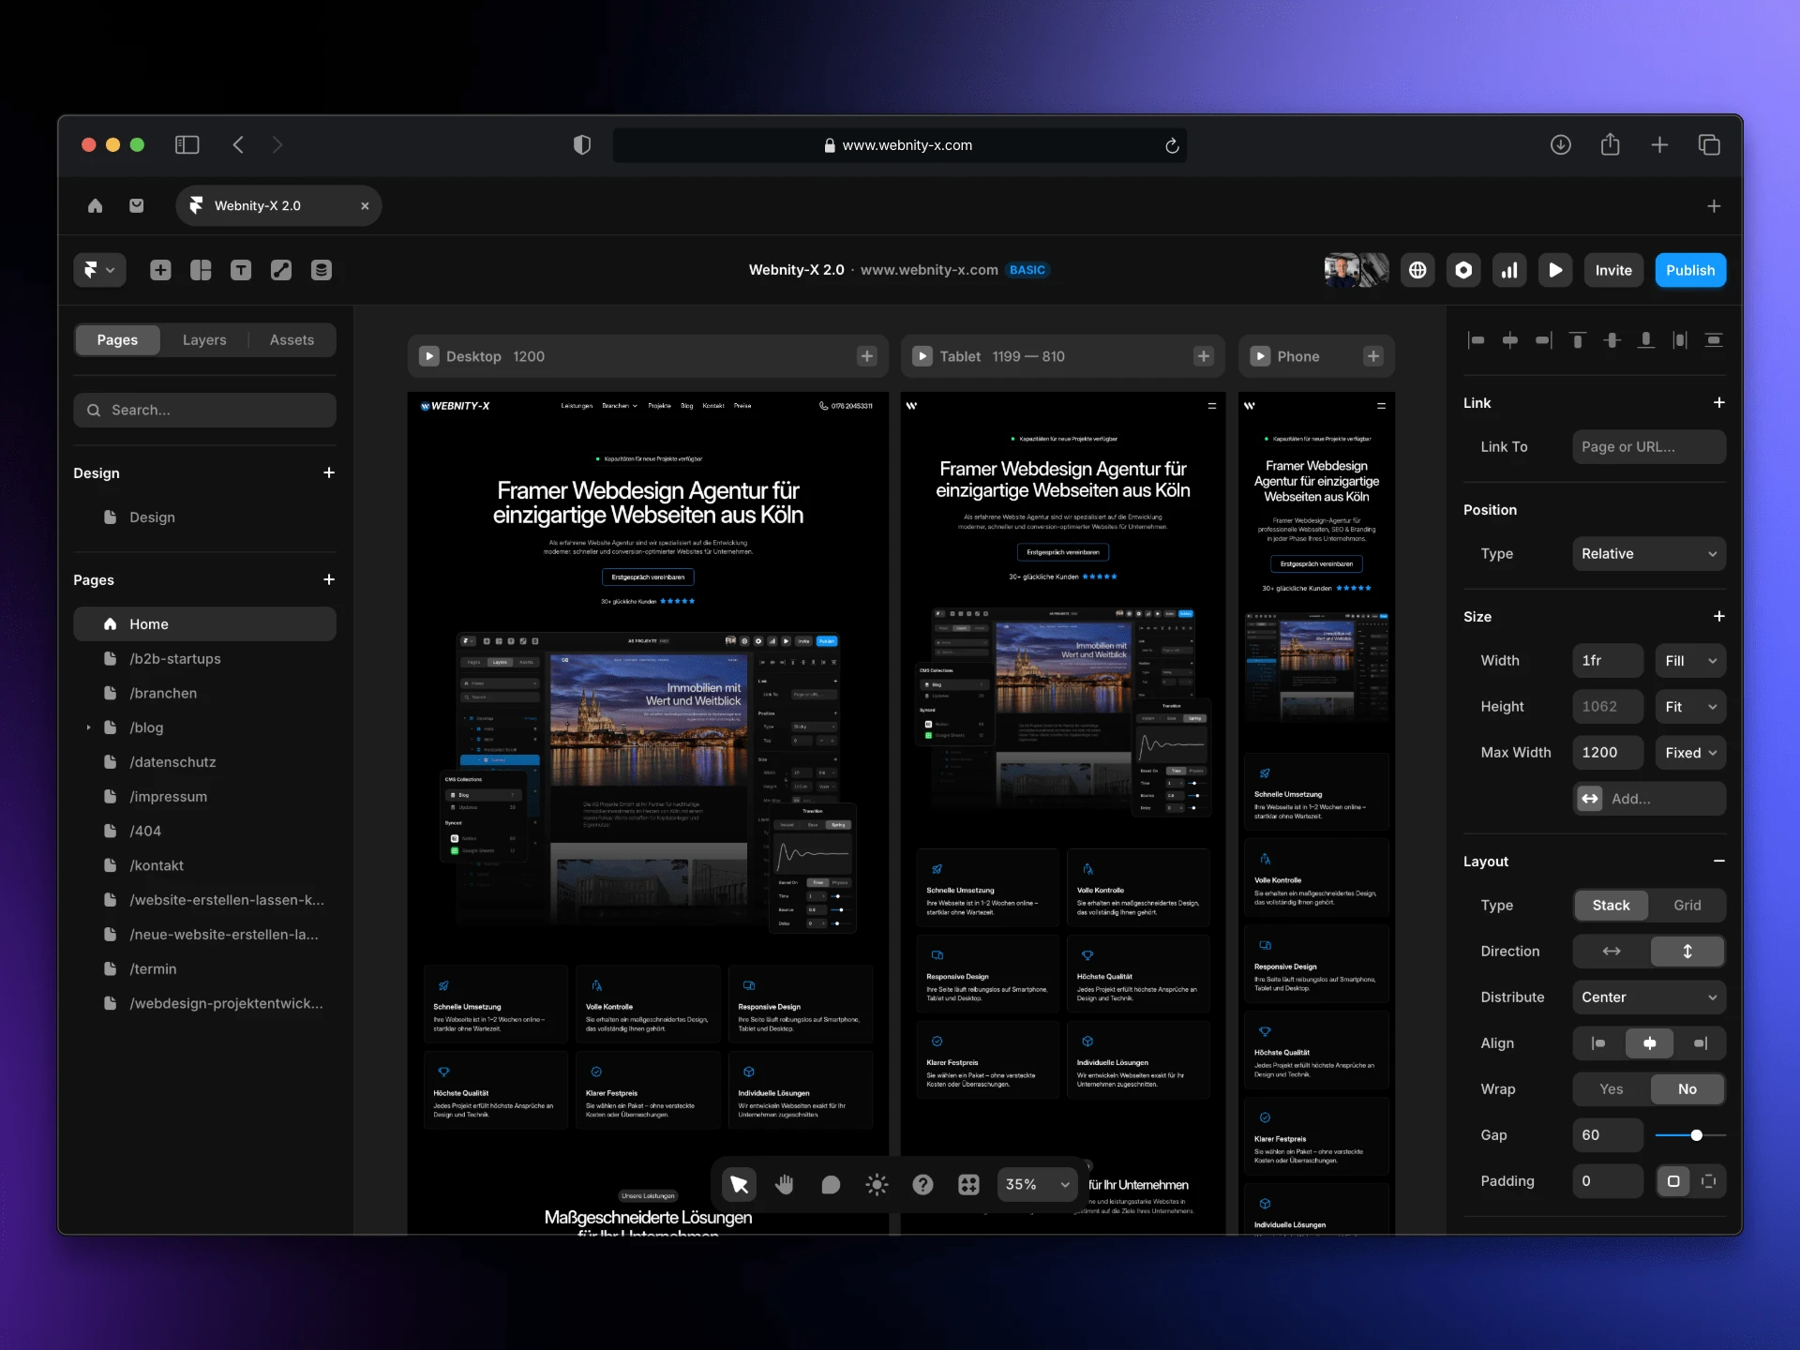Open Max Width Fixed dropdown
Viewport: 1800px width, 1350px height.
1690,752
